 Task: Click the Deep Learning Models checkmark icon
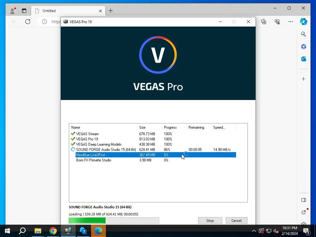tap(73, 144)
